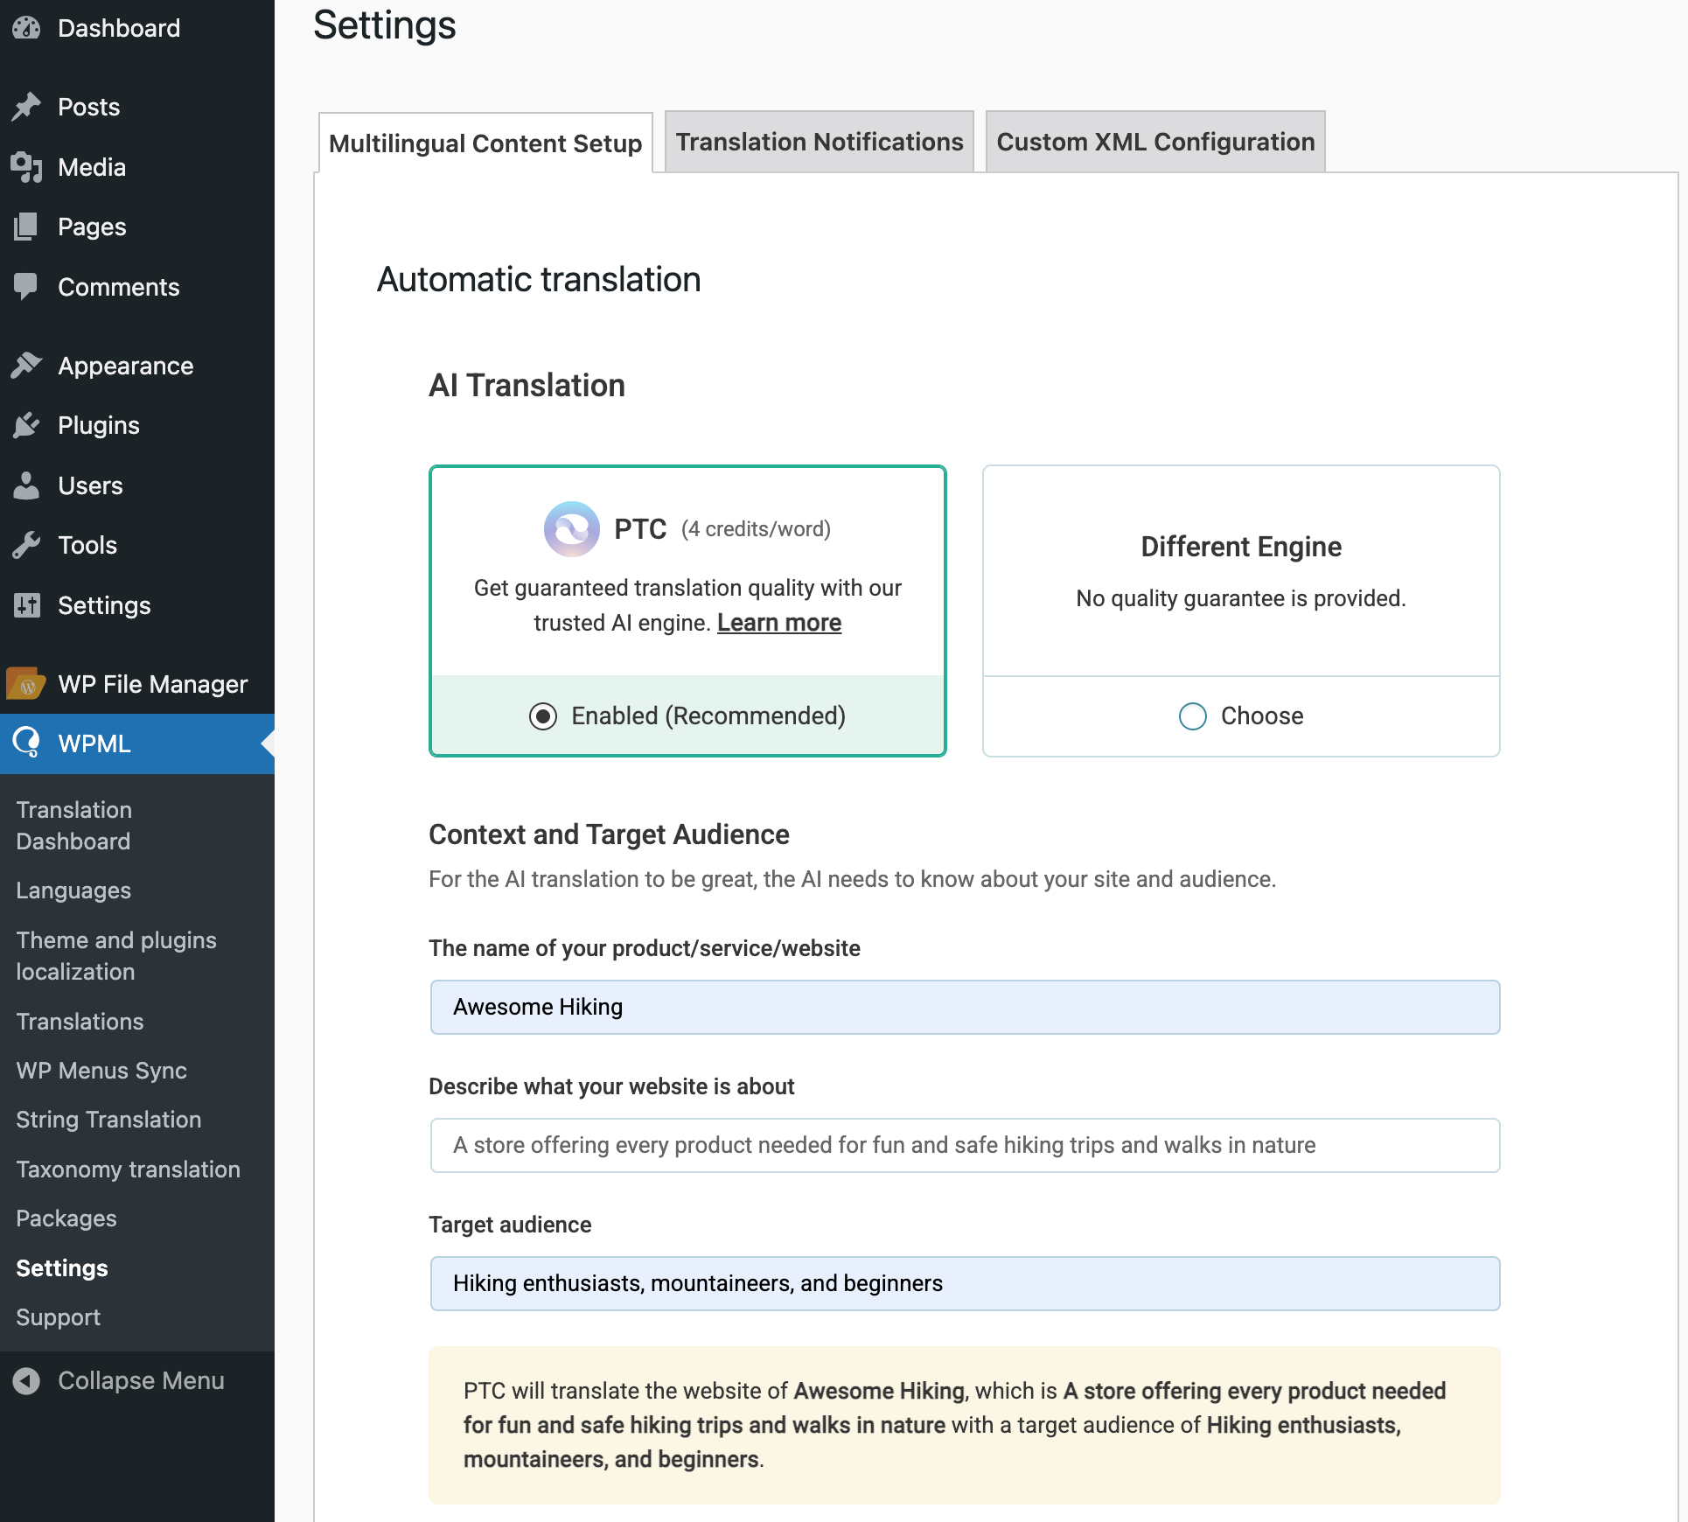Click the product name field 'Awesome Hiking'
The width and height of the screenshot is (1688, 1522).
[x=965, y=1007]
